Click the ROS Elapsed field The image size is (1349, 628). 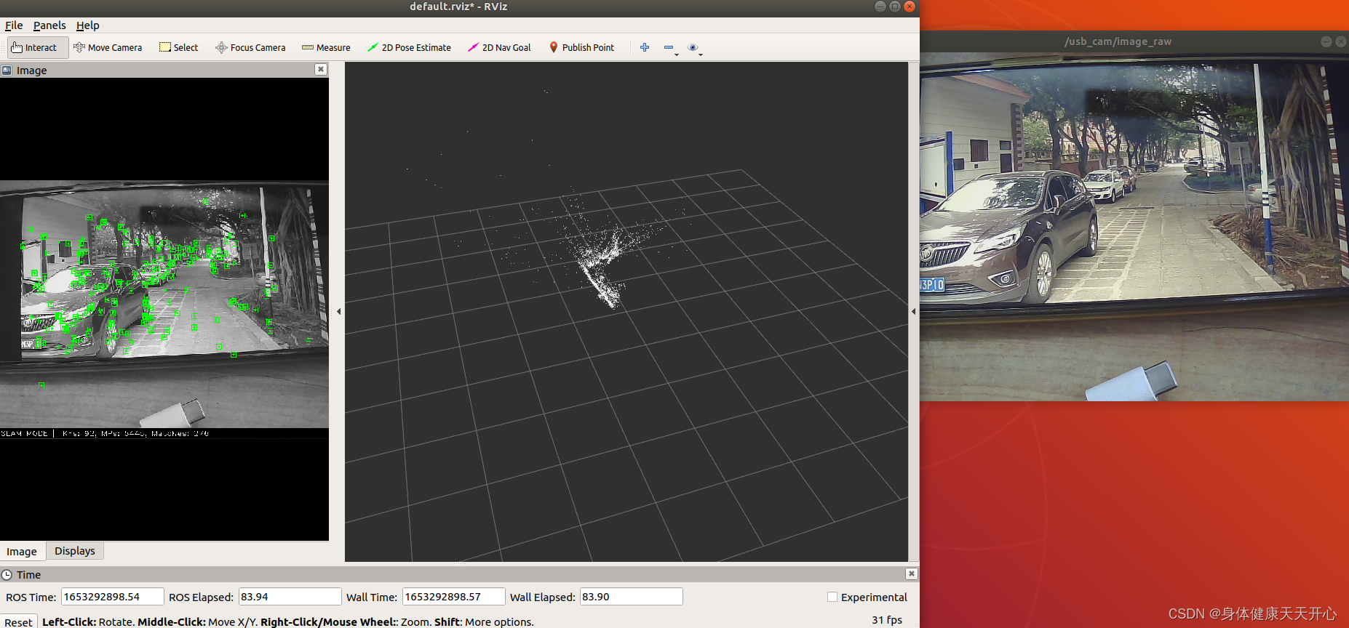(290, 597)
